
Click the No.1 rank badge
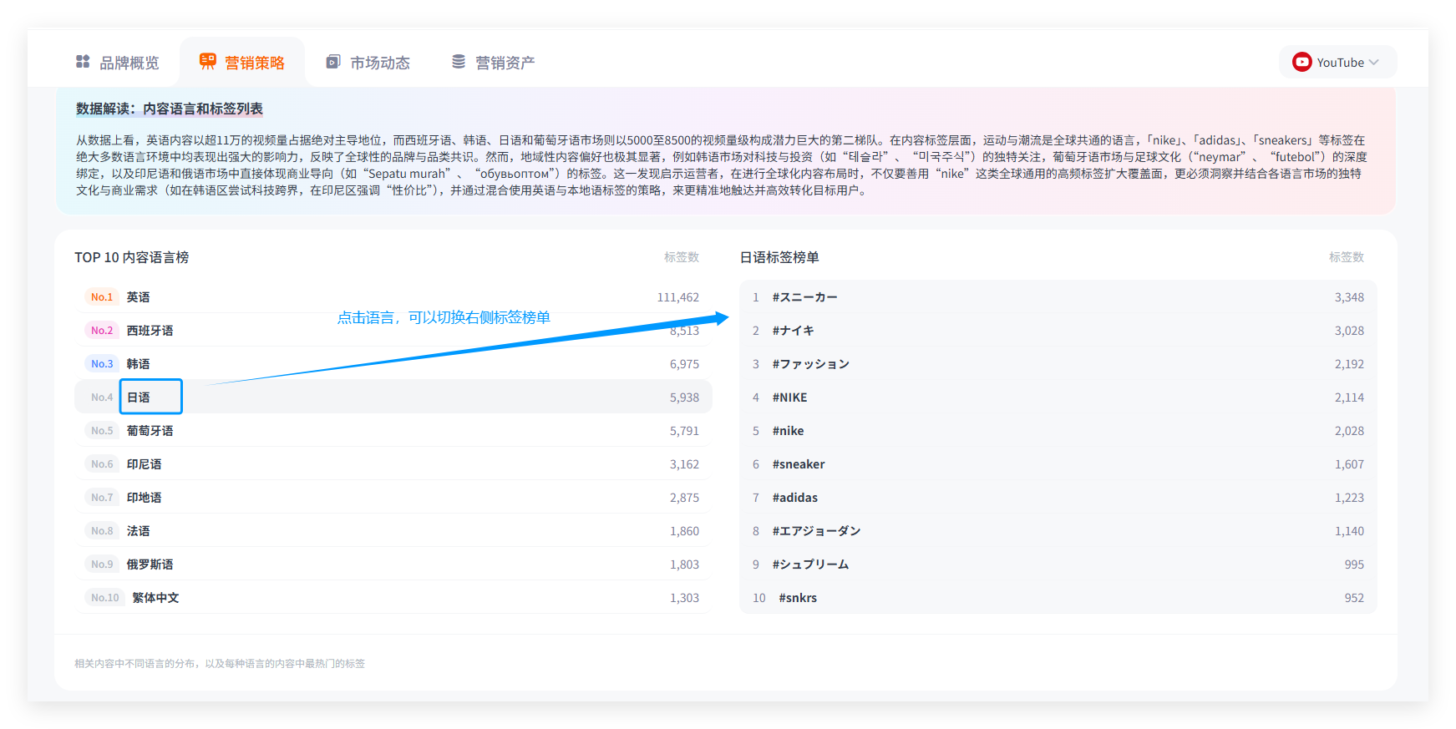pyautogui.click(x=102, y=297)
